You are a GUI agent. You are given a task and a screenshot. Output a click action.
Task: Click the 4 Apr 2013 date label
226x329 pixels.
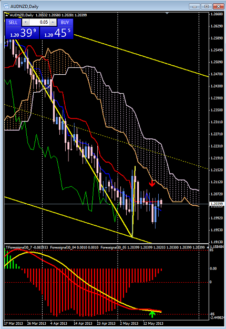click(59, 323)
